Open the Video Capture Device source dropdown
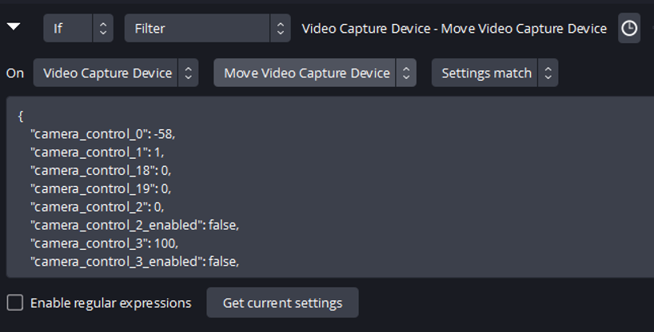The image size is (654, 332). (x=116, y=73)
